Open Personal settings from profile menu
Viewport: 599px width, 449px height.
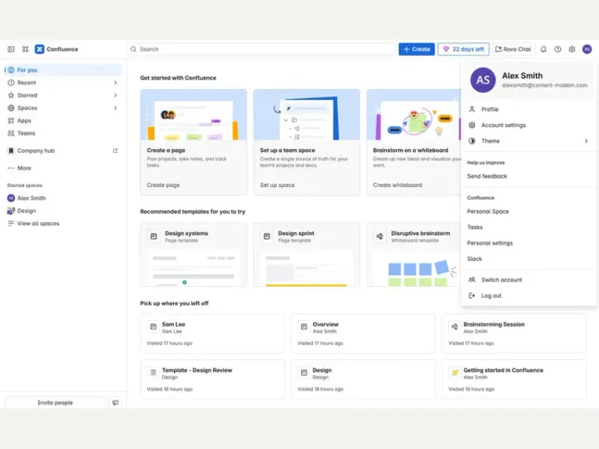(x=489, y=243)
